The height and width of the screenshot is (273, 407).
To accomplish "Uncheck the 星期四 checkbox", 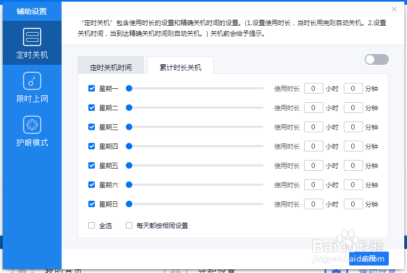I will tap(92, 146).
